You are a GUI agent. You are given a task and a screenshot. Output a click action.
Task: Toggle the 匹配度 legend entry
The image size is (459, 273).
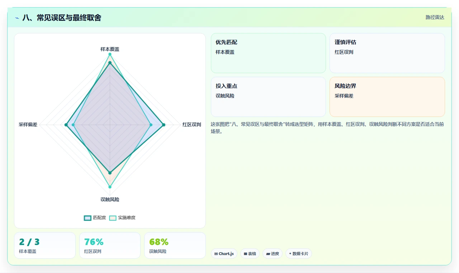coord(95,218)
